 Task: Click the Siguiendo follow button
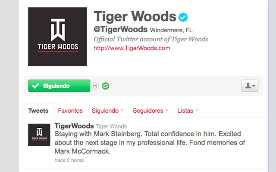point(59,86)
